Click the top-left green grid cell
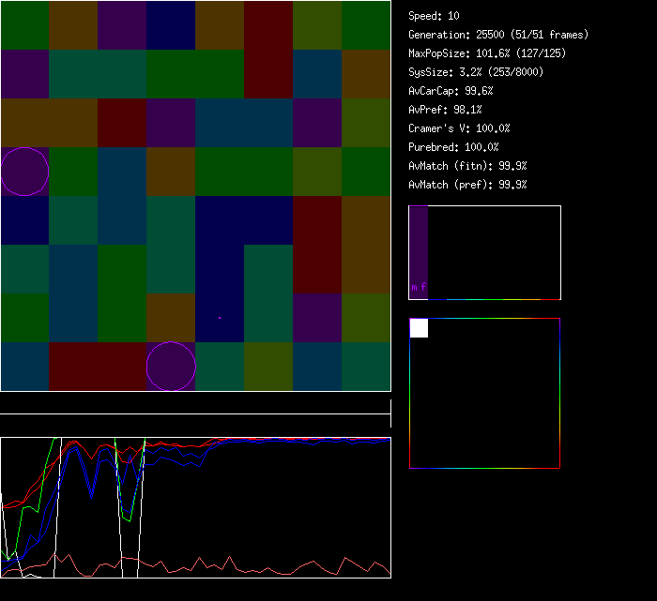 tap(24, 25)
